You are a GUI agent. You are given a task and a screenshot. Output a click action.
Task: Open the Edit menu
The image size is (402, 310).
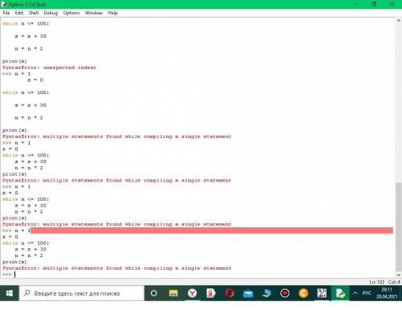tap(19, 13)
